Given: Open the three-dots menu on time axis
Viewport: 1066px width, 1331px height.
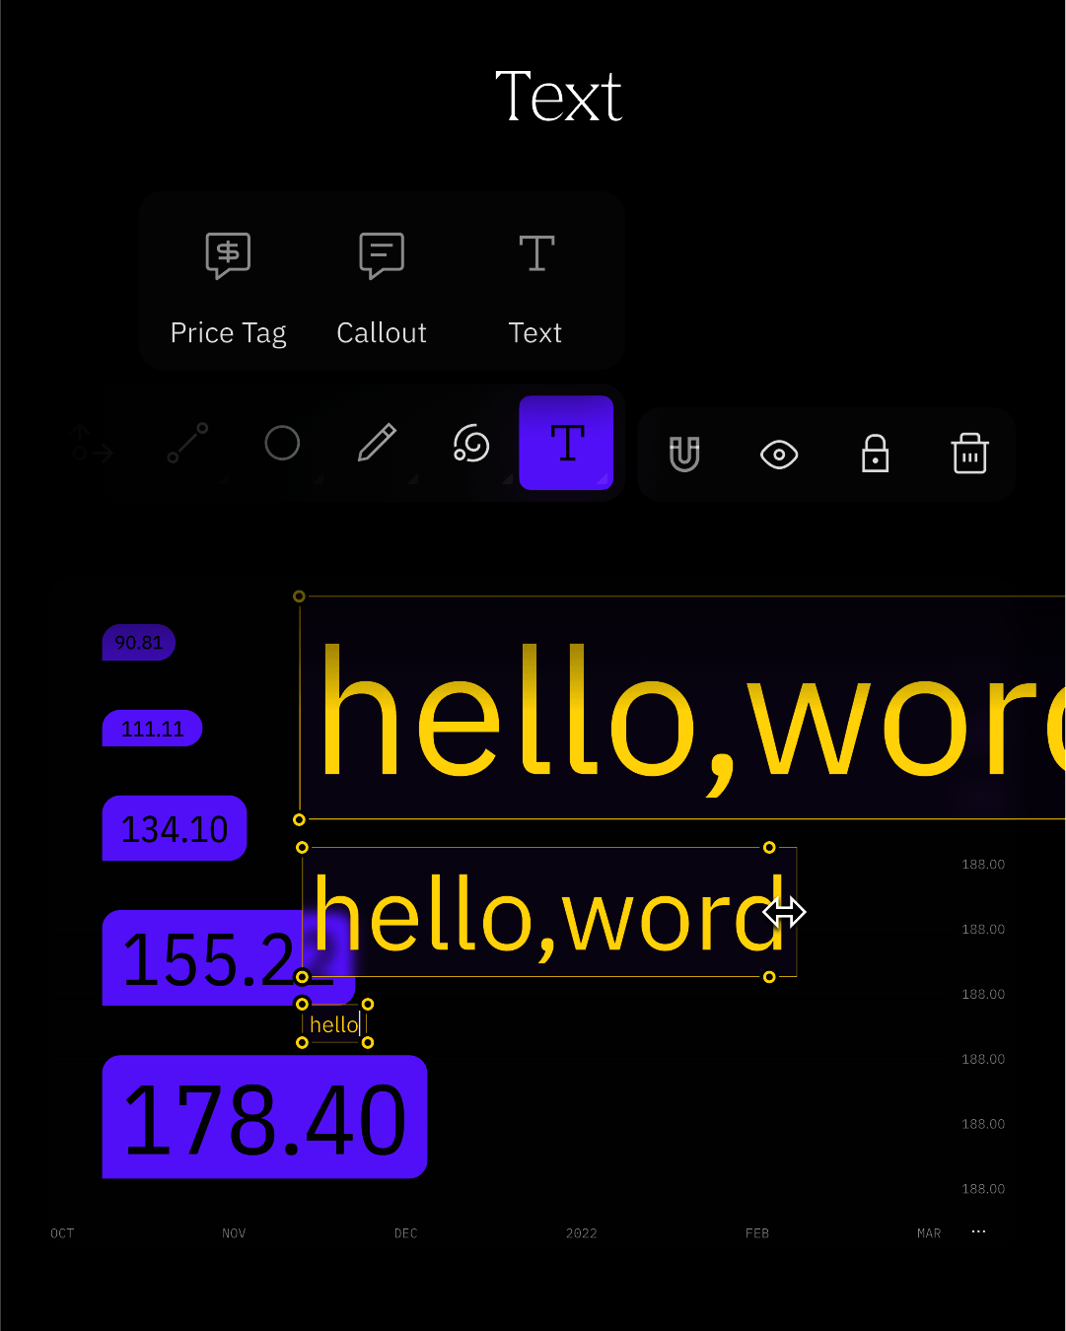Looking at the screenshot, I should [x=978, y=1231].
